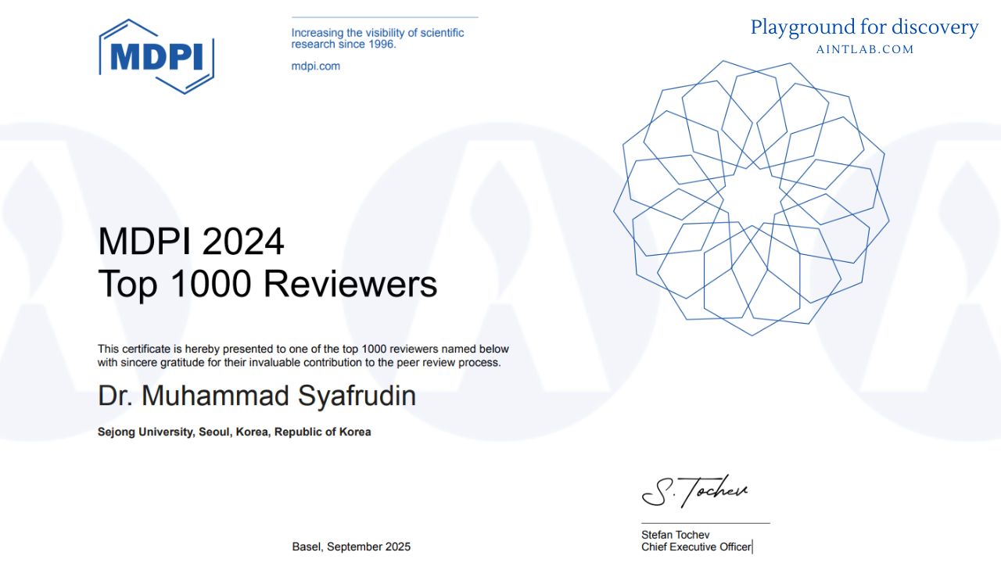Select the Basel, September 2025 date
1001x563 pixels.
click(x=350, y=547)
